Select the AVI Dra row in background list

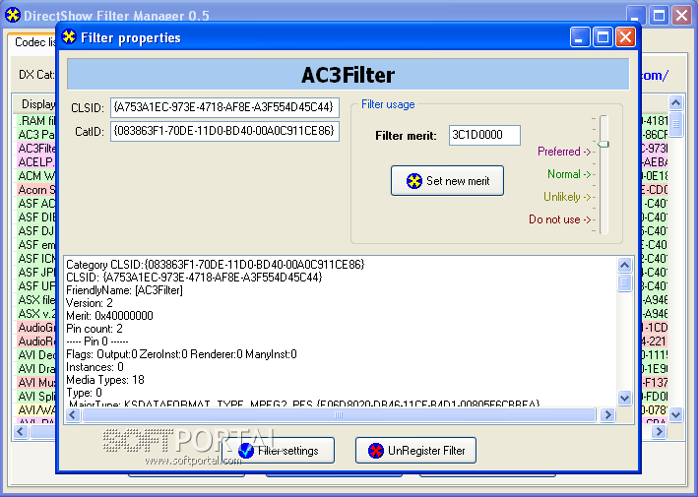point(36,369)
